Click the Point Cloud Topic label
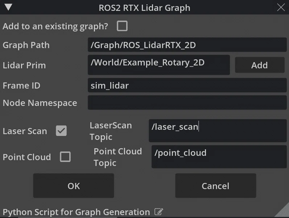This screenshot has width=289, height=218. click(118, 157)
